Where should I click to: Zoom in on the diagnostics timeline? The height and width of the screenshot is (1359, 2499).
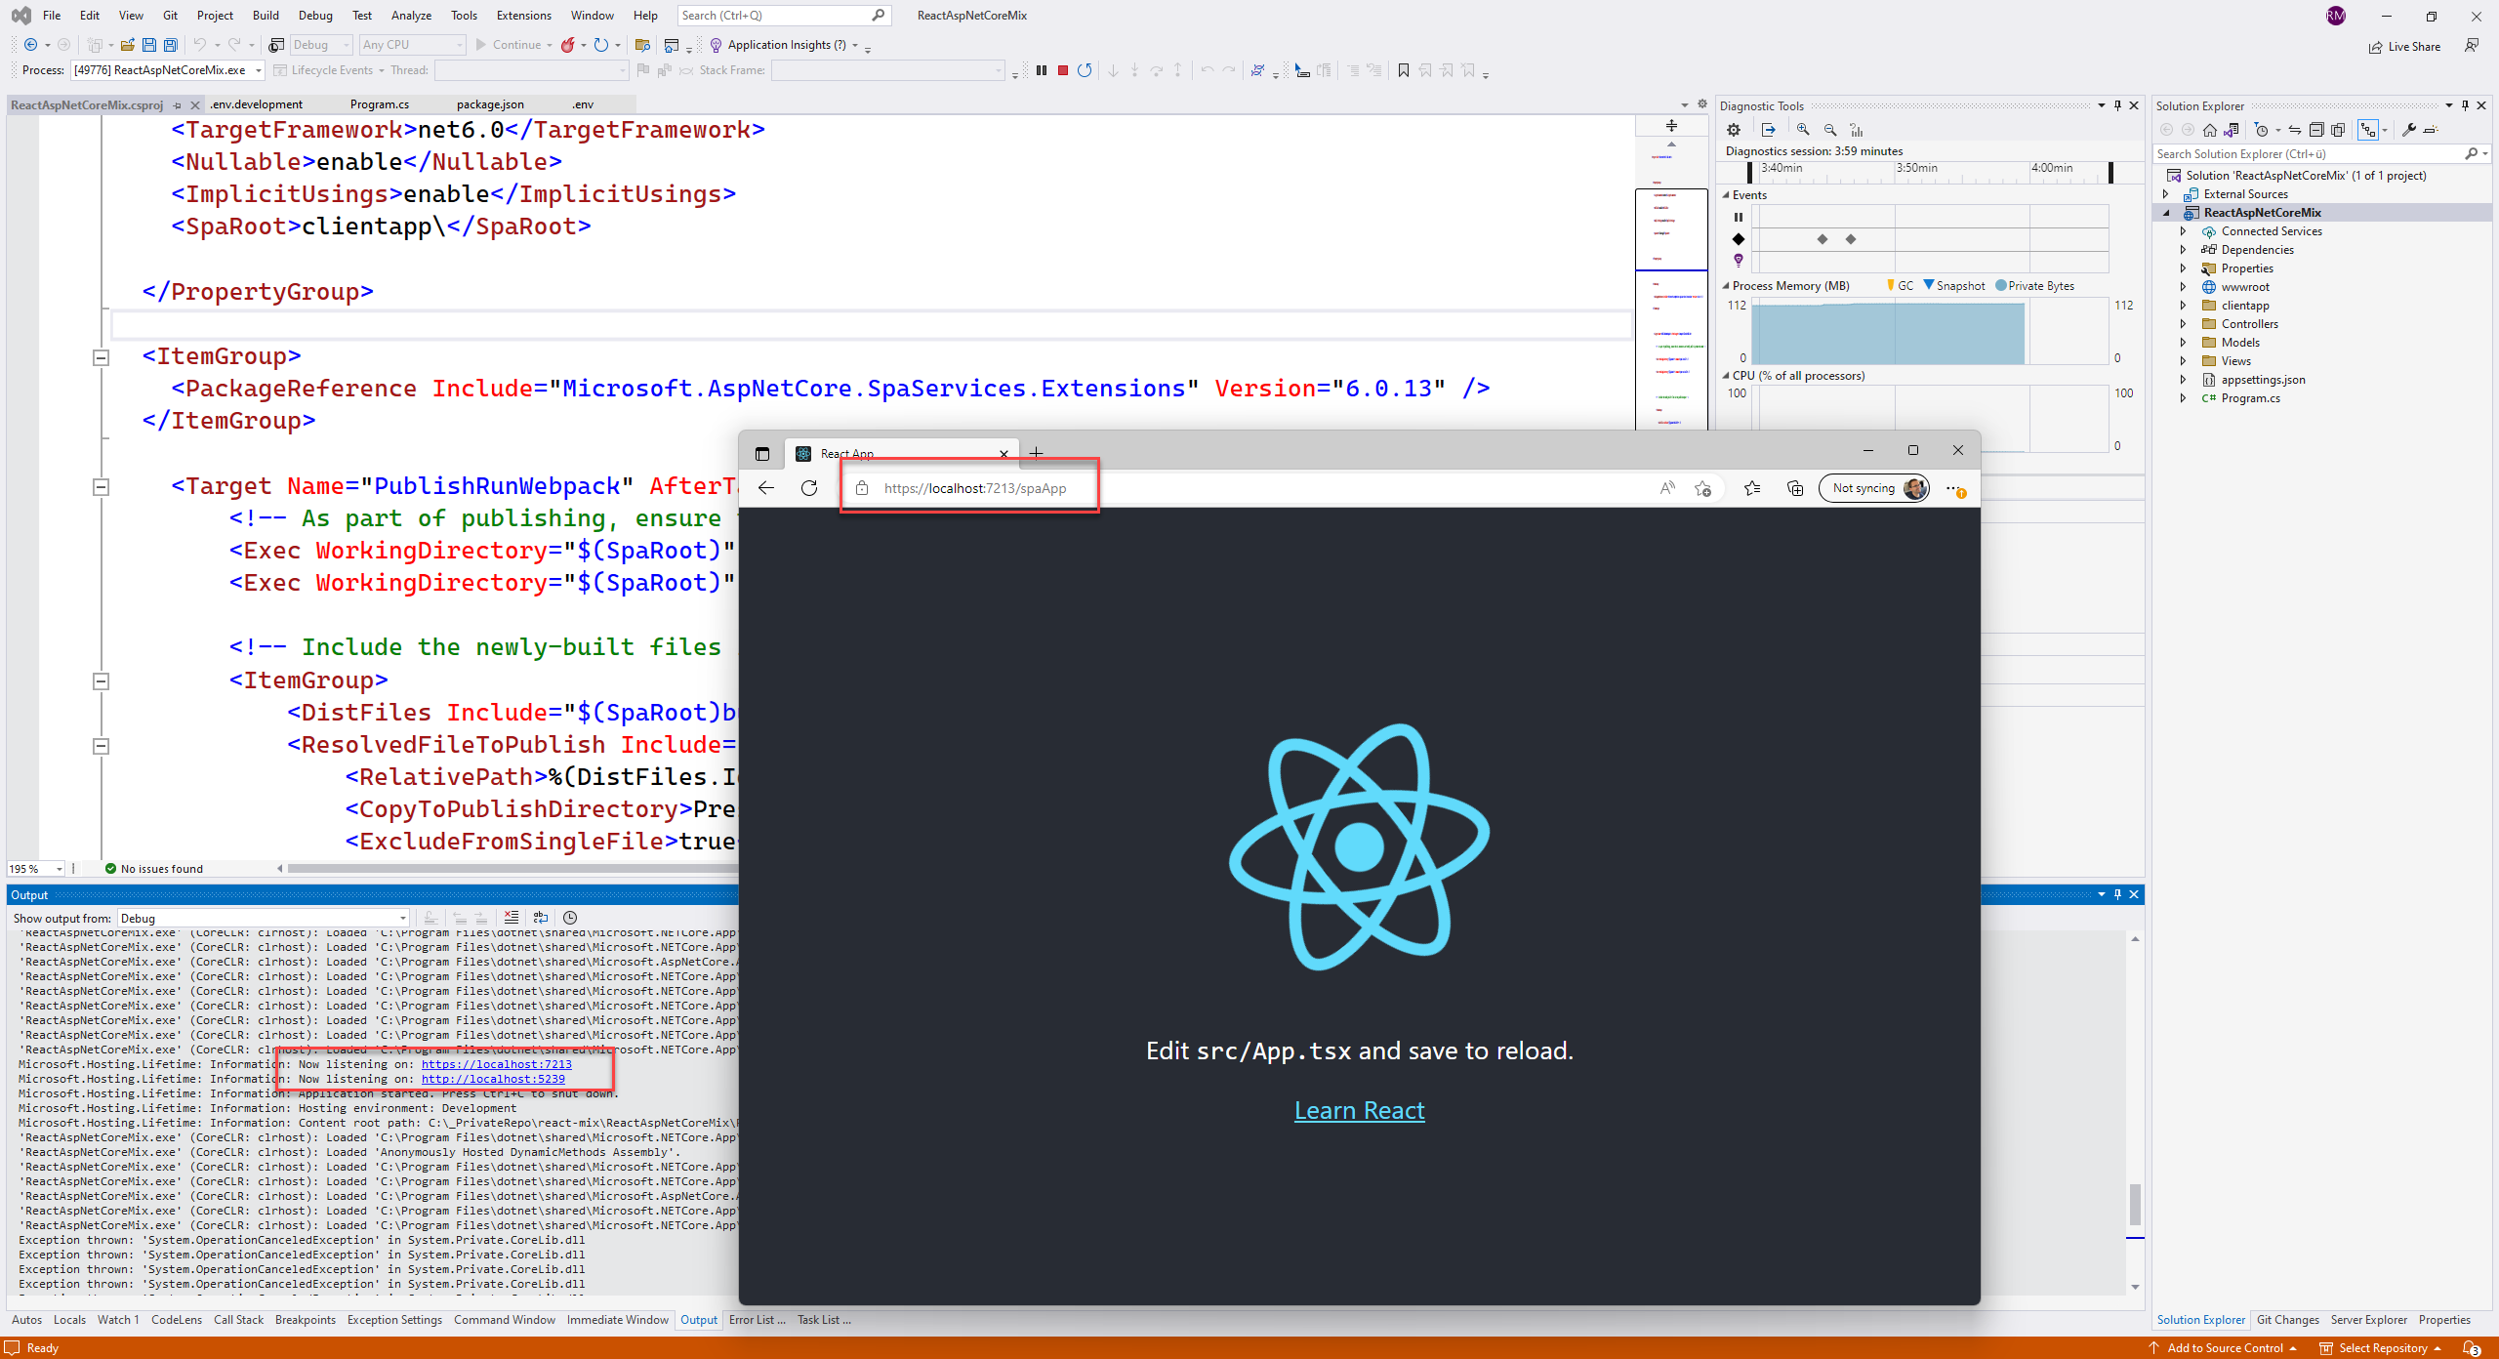click(1803, 130)
